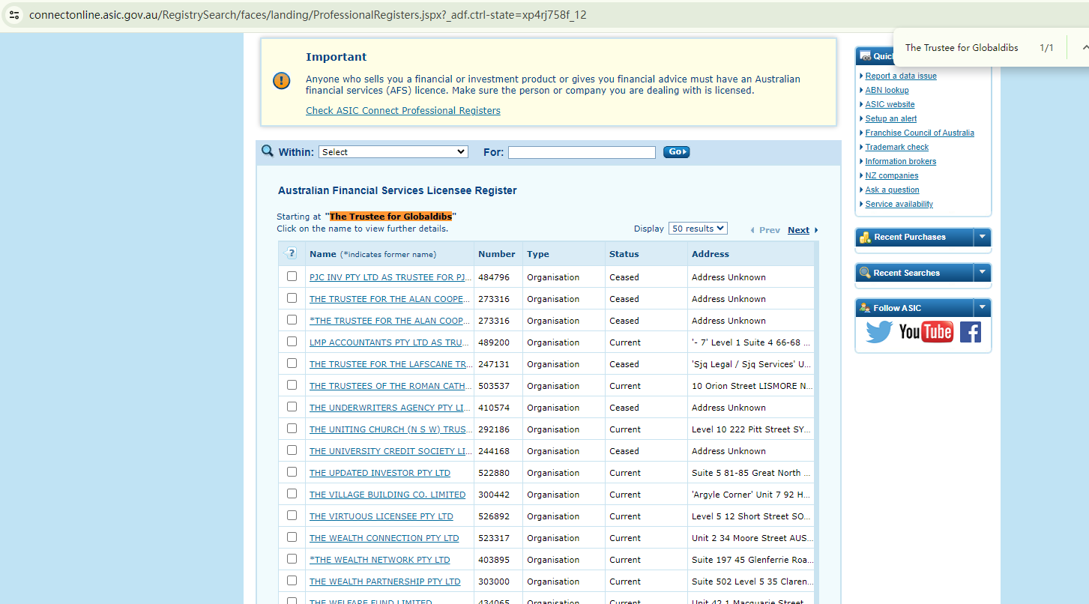Click the Recent Purchases panel icon
The width and height of the screenshot is (1089, 604).
pyautogui.click(x=866, y=237)
